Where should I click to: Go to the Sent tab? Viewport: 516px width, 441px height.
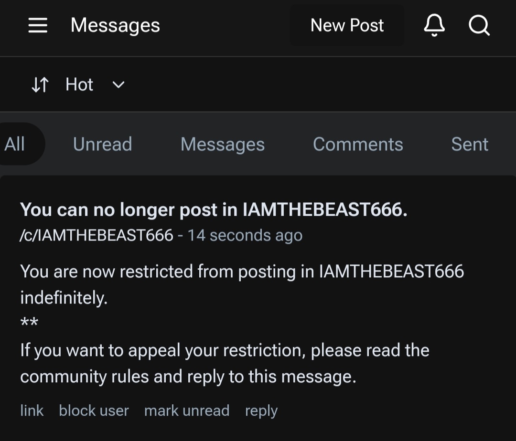click(470, 144)
